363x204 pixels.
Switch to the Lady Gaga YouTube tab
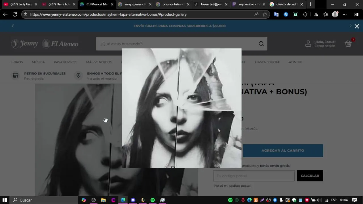click(20, 4)
